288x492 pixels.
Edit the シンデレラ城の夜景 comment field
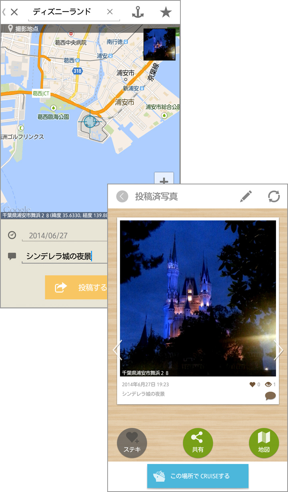tap(64, 256)
